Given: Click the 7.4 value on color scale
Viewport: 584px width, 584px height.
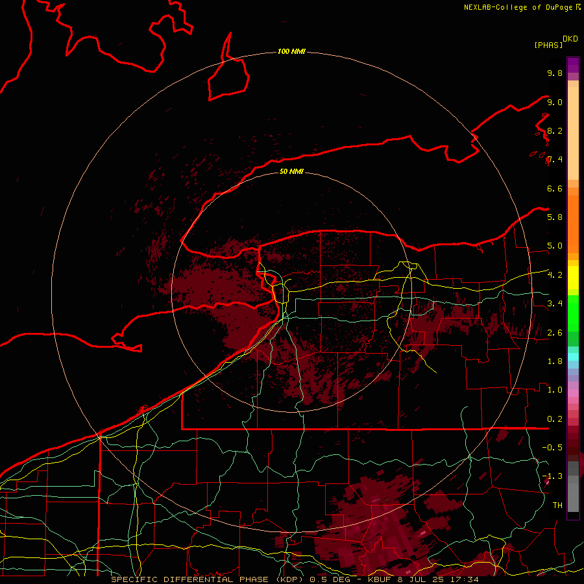Looking at the screenshot, I should click(x=555, y=160).
